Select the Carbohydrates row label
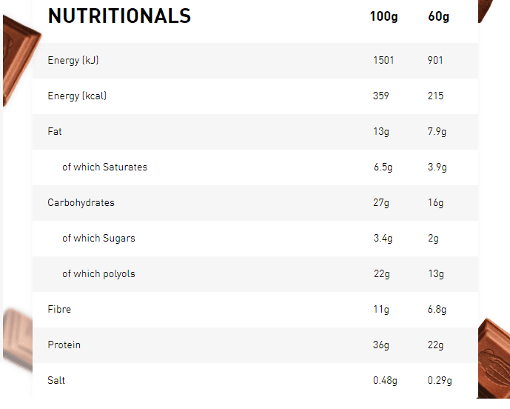Image resolution: width=510 pixels, height=409 pixels. (81, 202)
